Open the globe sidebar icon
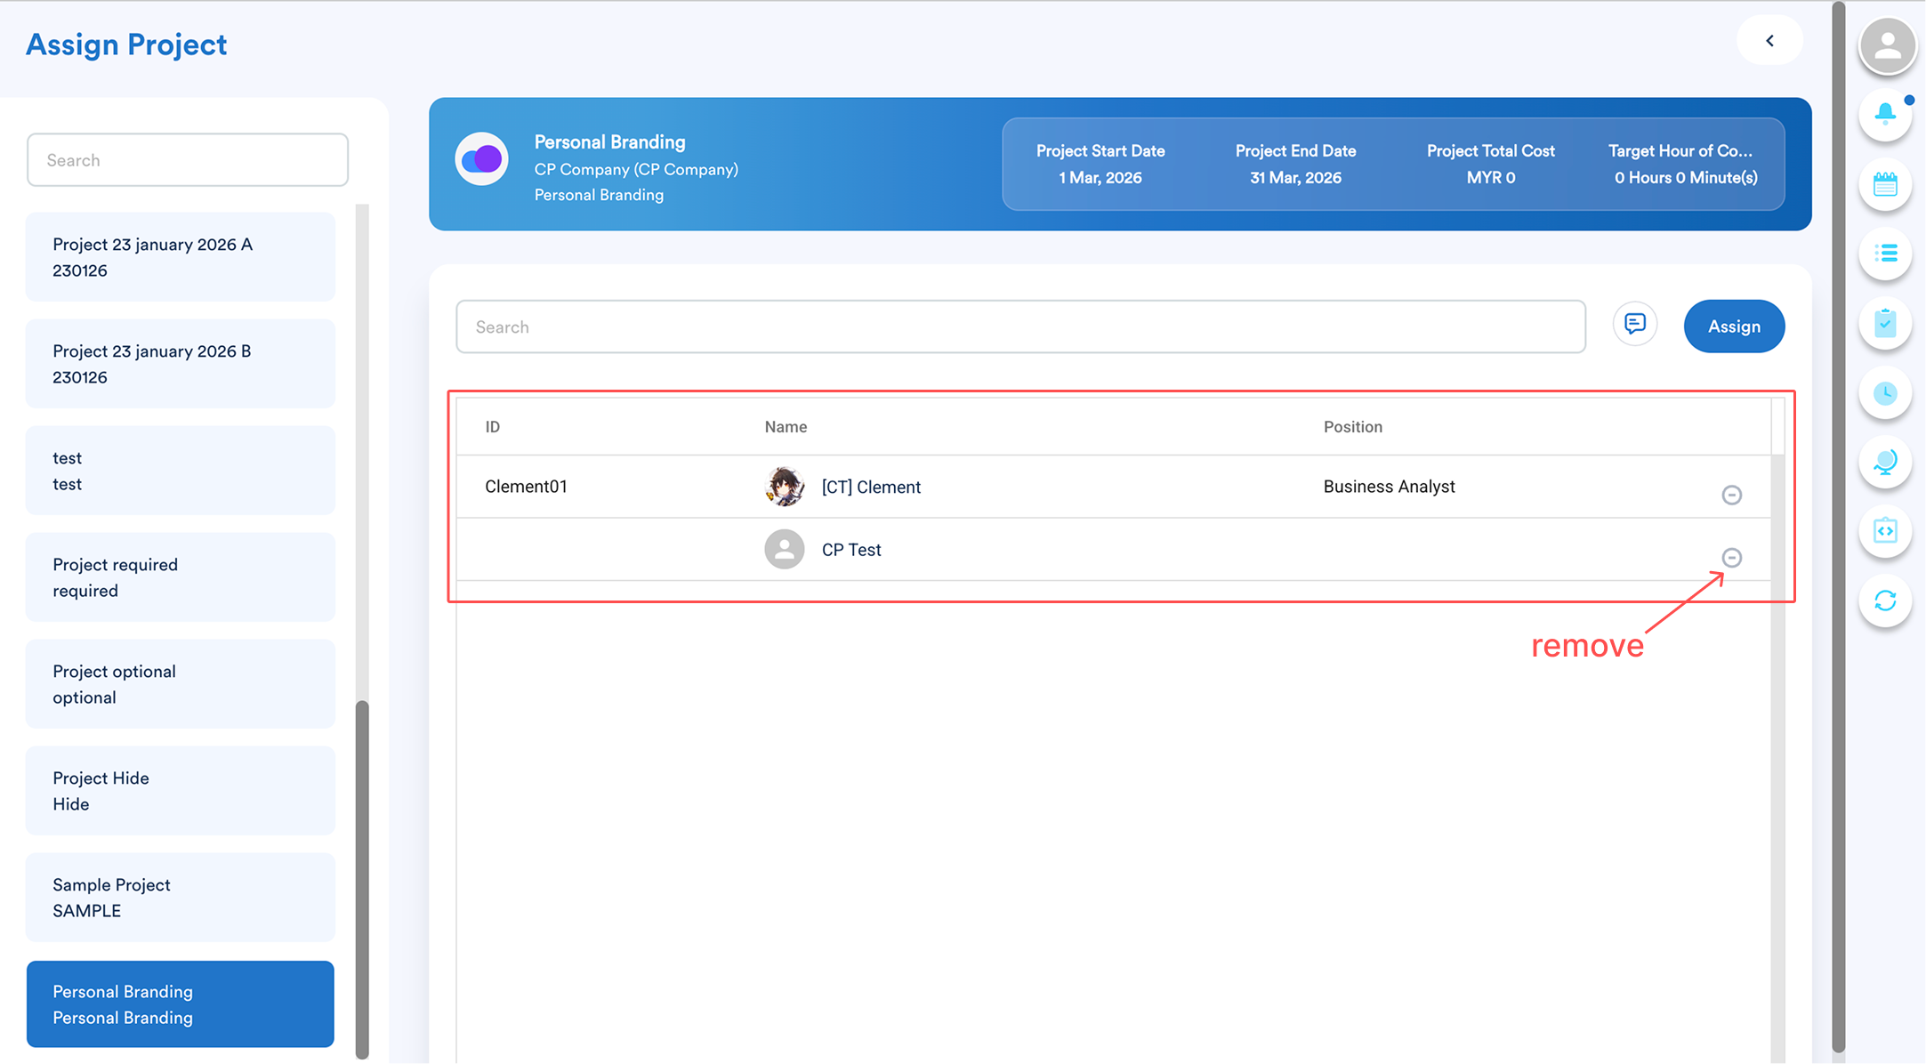 point(1885,462)
